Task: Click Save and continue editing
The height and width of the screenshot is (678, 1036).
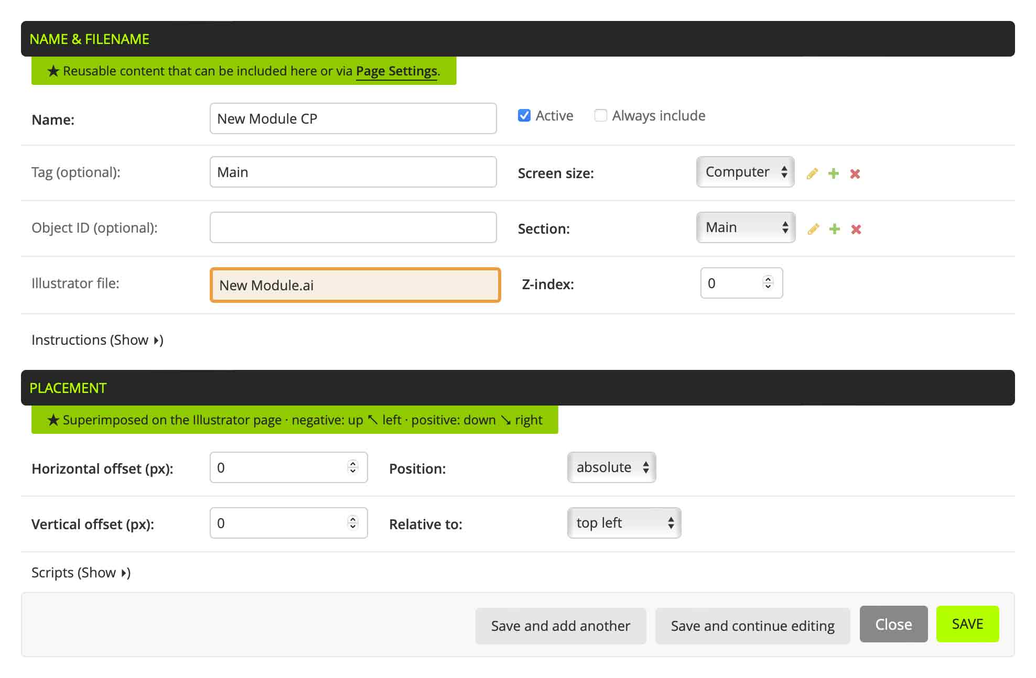Action: [x=752, y=626]
